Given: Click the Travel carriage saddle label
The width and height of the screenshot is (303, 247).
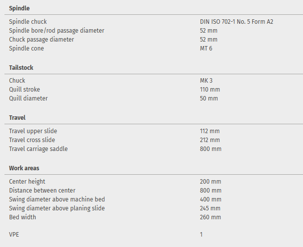Looking at the screenshot, I should click(38, 149).
